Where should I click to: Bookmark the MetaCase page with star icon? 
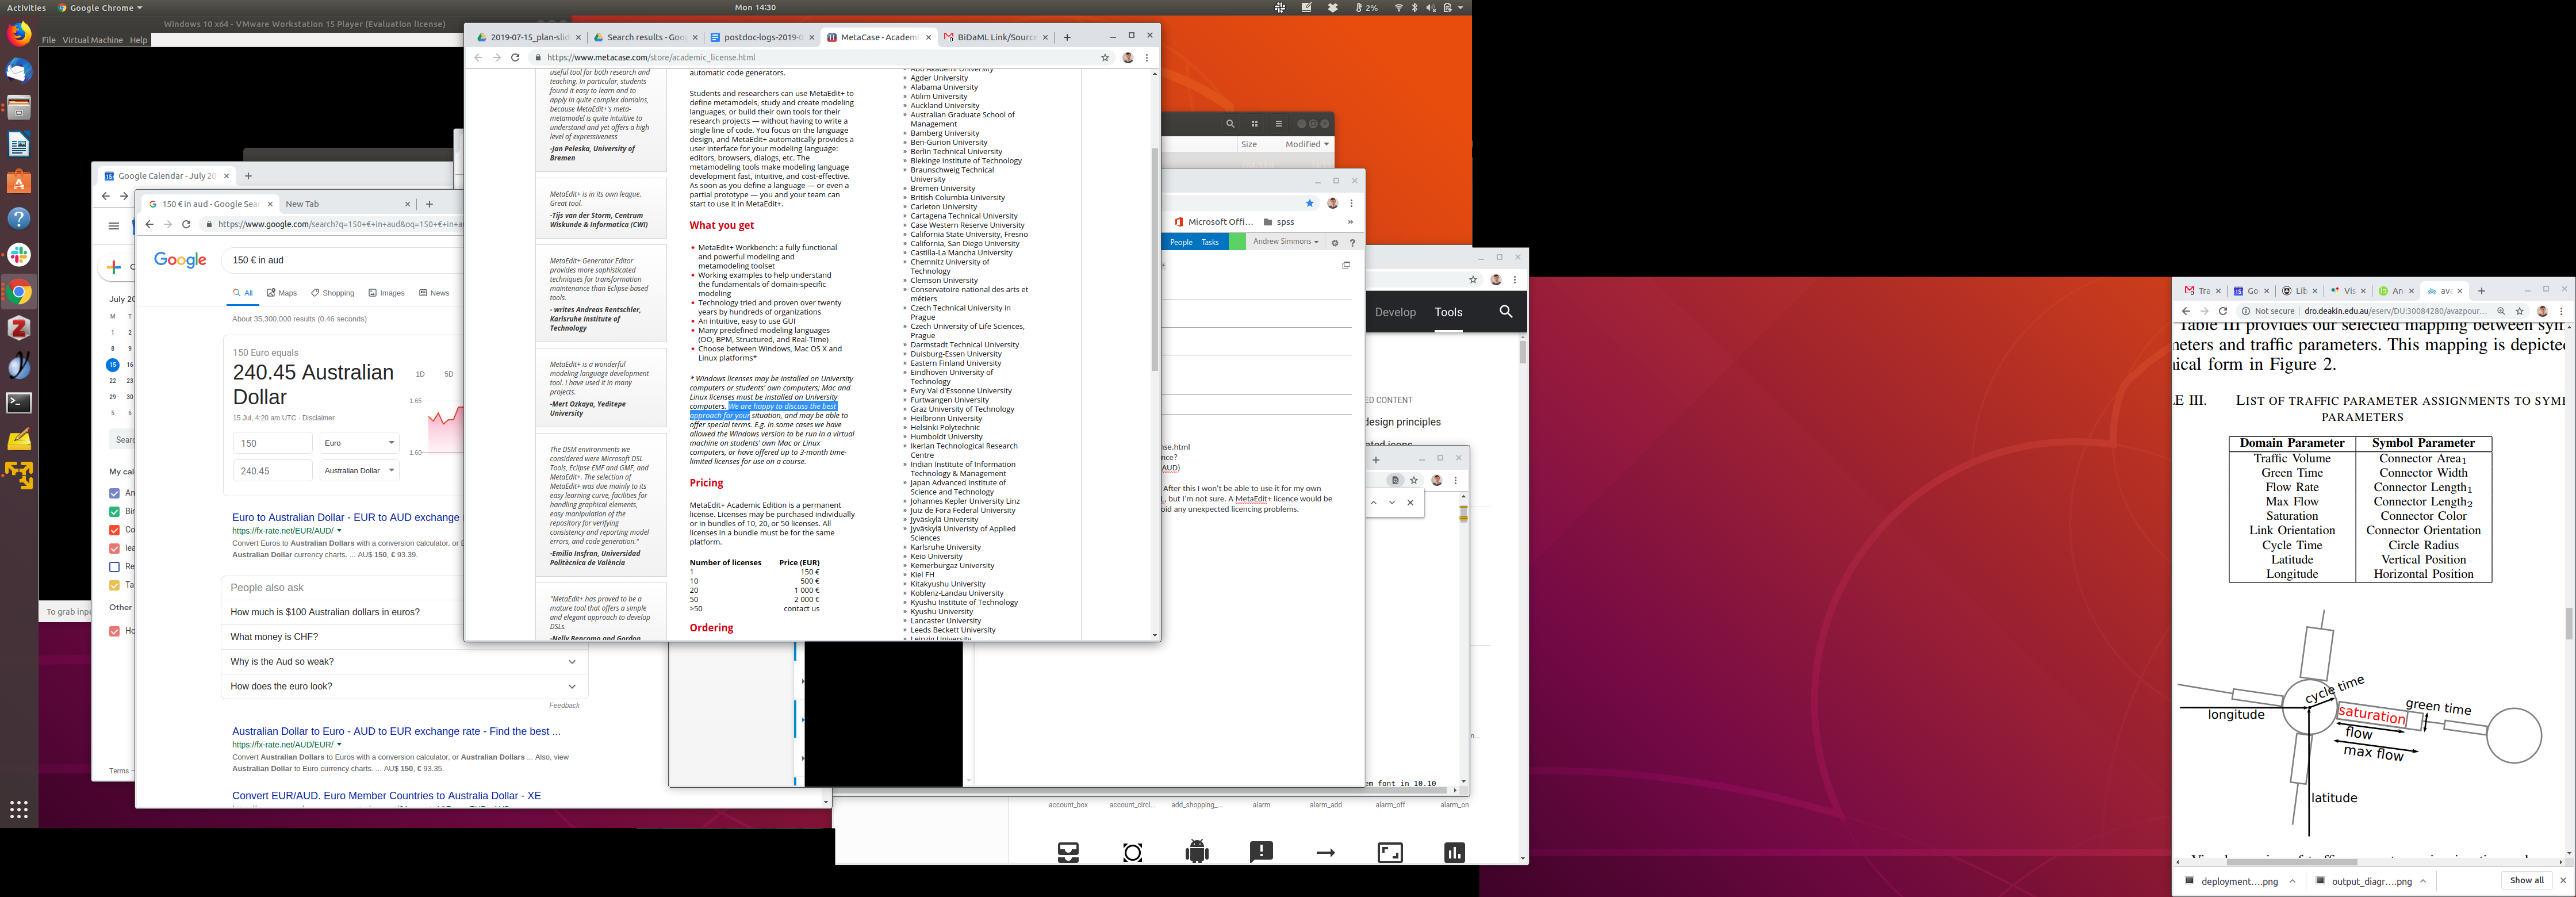(1105, 58)
